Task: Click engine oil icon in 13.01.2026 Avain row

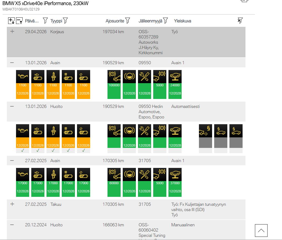Action: click(x=23, y=77)
